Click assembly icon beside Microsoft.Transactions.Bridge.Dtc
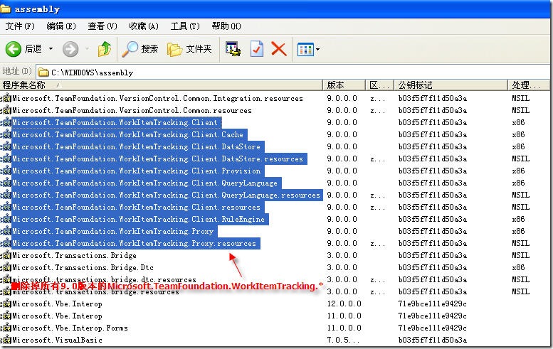 point(6,268)
